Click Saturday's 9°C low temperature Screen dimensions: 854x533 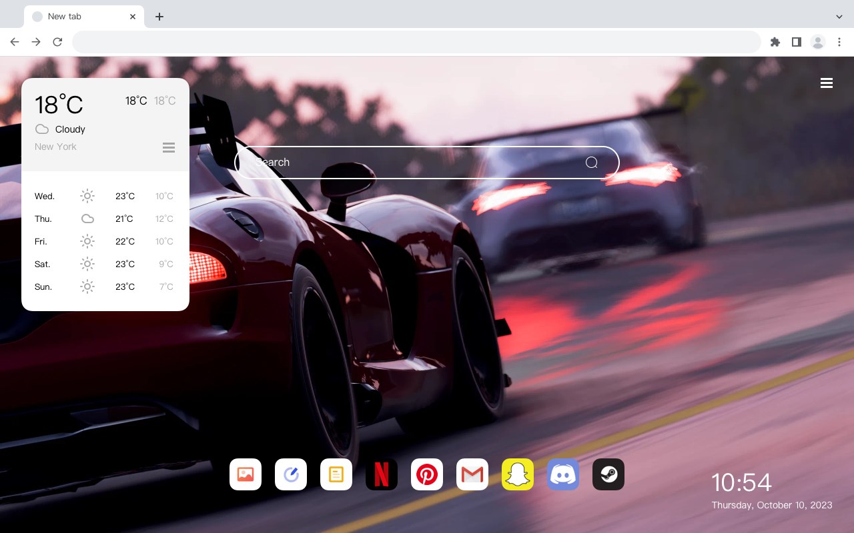(x=166, y=264)
